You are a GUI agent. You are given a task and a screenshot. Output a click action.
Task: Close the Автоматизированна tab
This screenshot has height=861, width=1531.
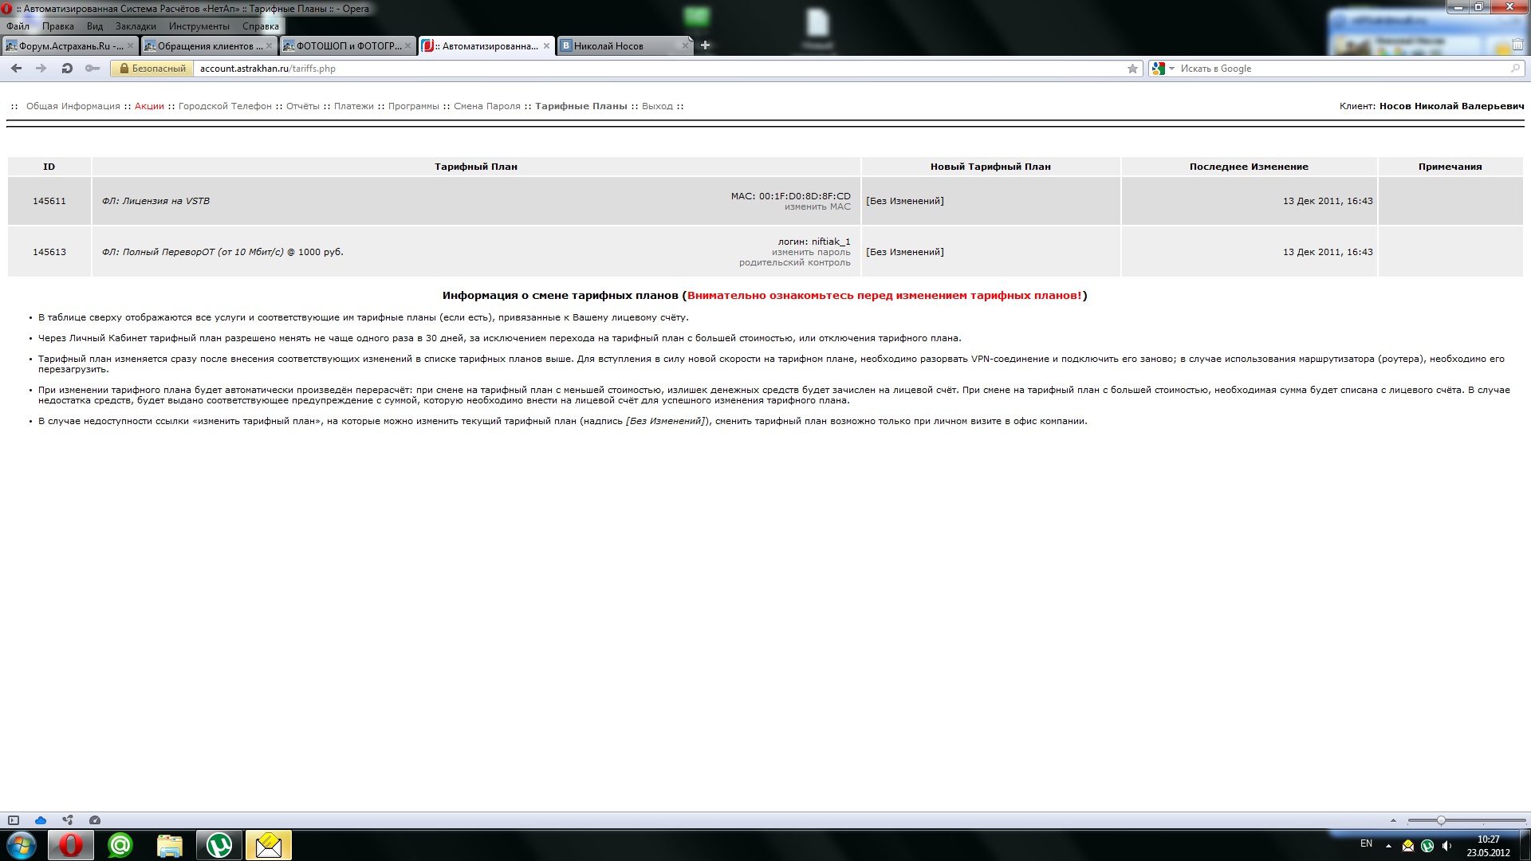tap(546, 45)
